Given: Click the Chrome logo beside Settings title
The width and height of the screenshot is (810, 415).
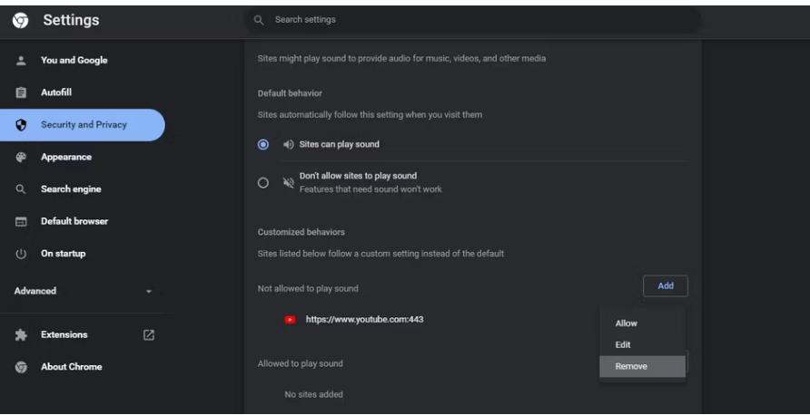Looking at the screenshot, I should (x=21, y=20).
